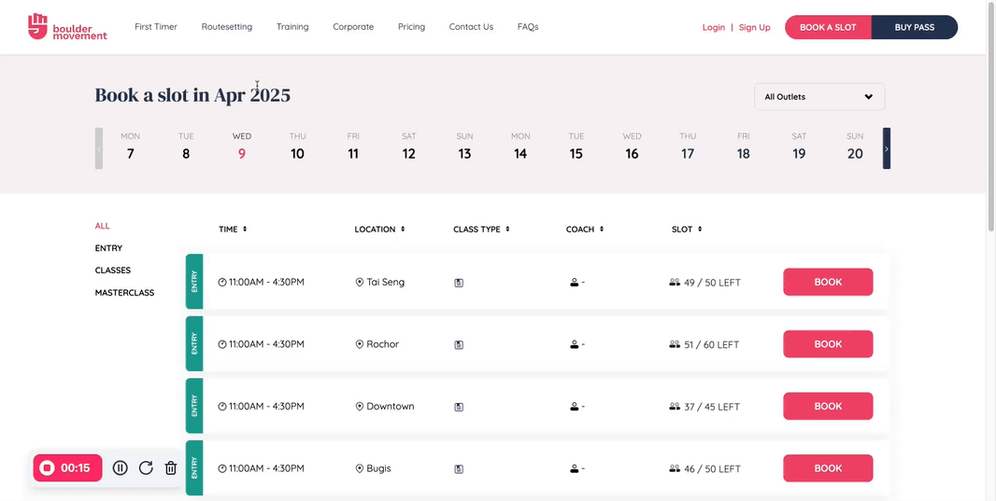Delete the recording using the trash icon
This screenshot has height=501, width=996.
[171, 468]
